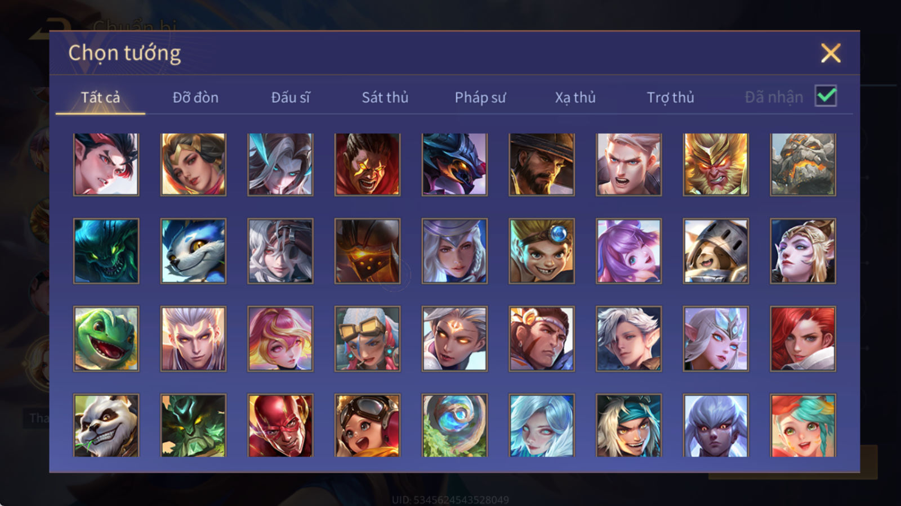Select the purple-haired girl hero portrait
This screenshot has height=506, width=901.
(628, 251)
